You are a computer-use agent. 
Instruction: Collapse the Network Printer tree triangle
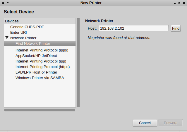(7, 38)
